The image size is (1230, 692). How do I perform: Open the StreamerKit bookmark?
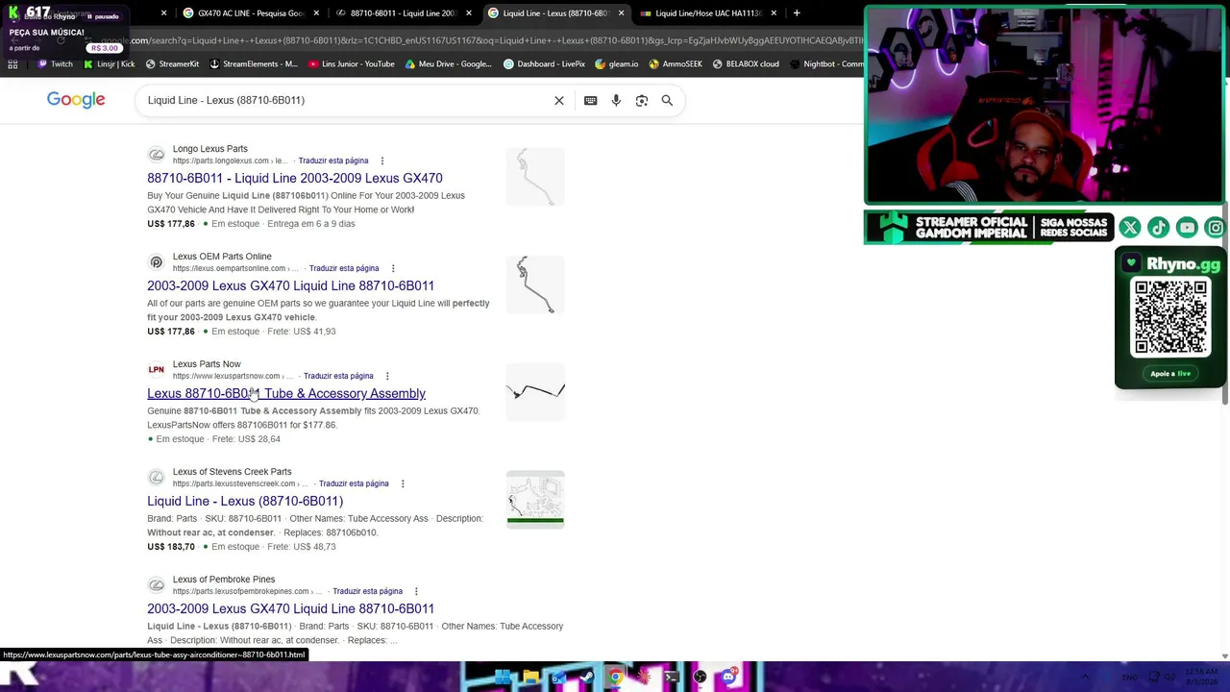click(x=172, y=64)
